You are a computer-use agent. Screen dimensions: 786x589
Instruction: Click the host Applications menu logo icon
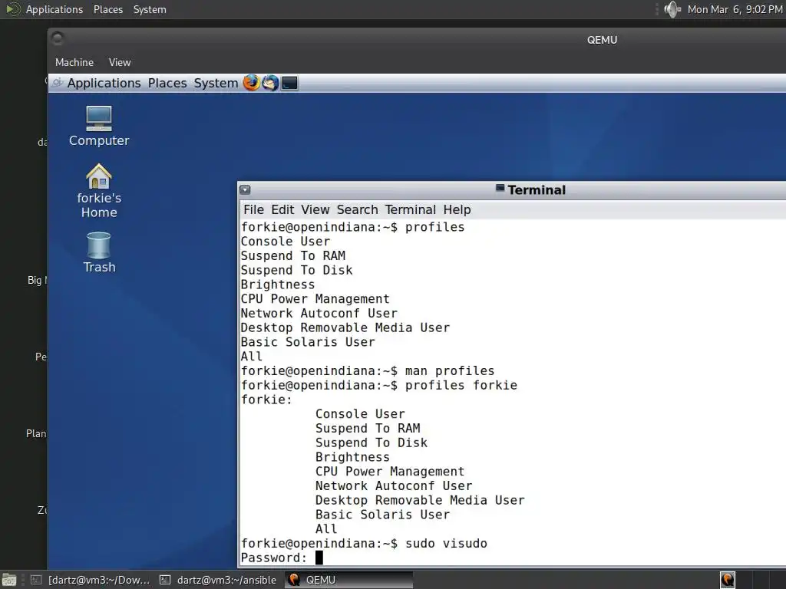[x=12, y=9]
